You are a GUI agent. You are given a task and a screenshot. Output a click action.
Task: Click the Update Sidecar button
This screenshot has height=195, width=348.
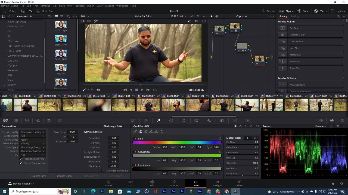[65, 176]
